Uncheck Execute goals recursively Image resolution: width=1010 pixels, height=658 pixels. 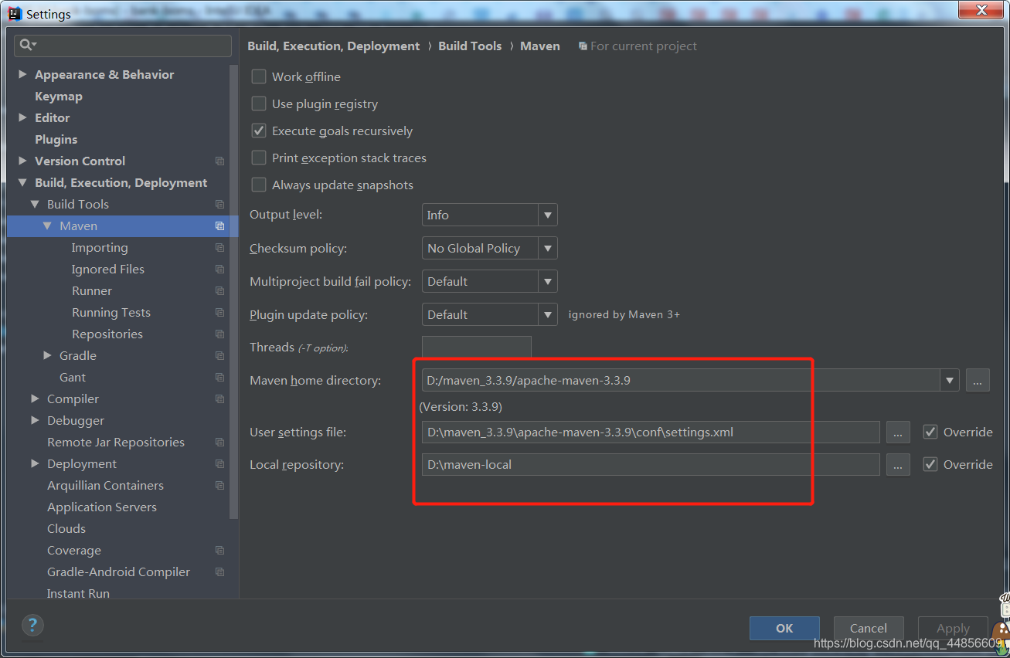click(x=259, y=131)
